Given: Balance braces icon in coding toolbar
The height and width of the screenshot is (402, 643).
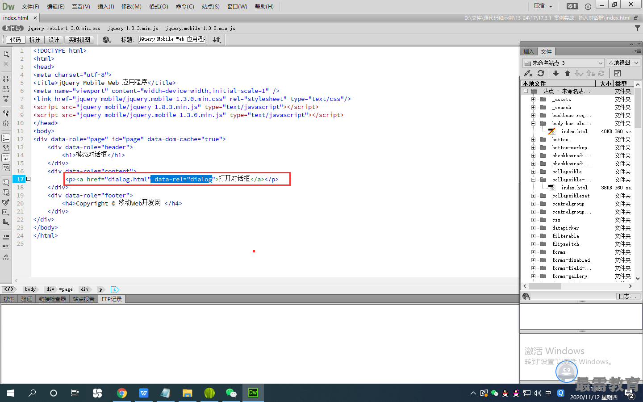Looking at the screenshot, I should tap(6, 123).
